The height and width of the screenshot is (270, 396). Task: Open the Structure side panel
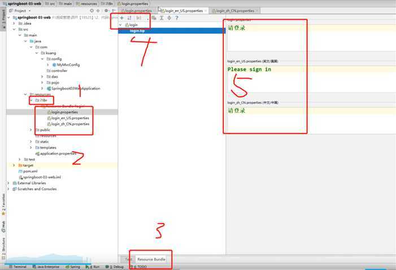click(x=3, y=249)
